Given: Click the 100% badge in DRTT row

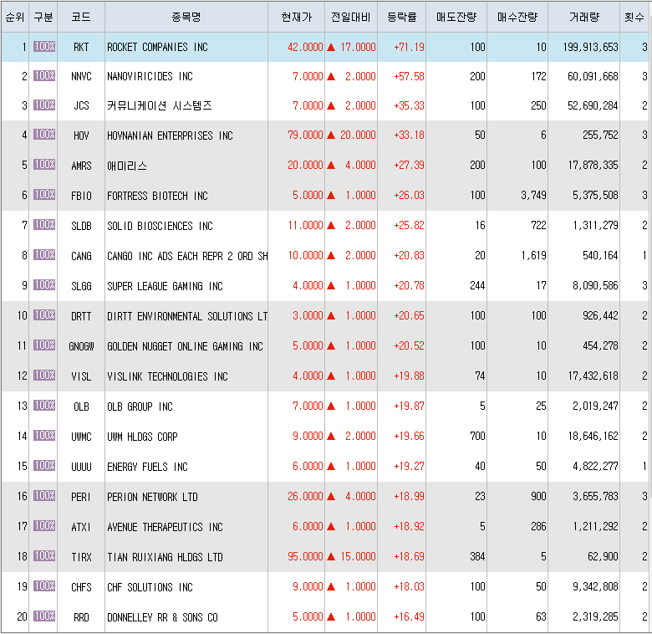Looking at the screenshot, I should pos(44,315).
